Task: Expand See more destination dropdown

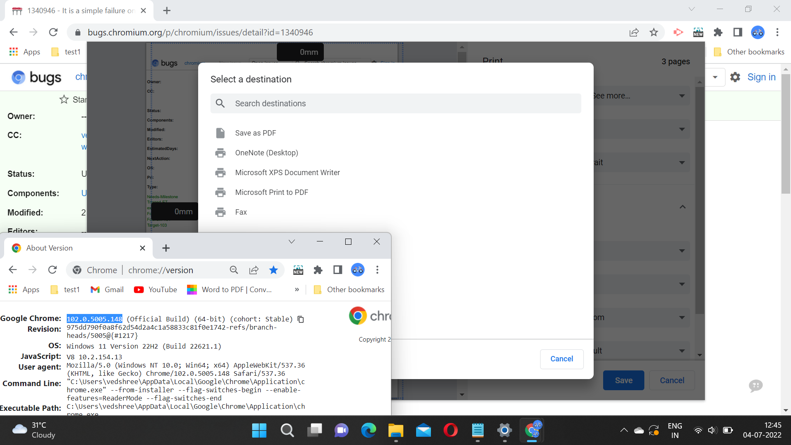Action: (x=641, y=96)
